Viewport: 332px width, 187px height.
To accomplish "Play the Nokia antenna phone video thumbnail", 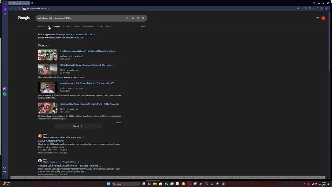I will point(48,55).
